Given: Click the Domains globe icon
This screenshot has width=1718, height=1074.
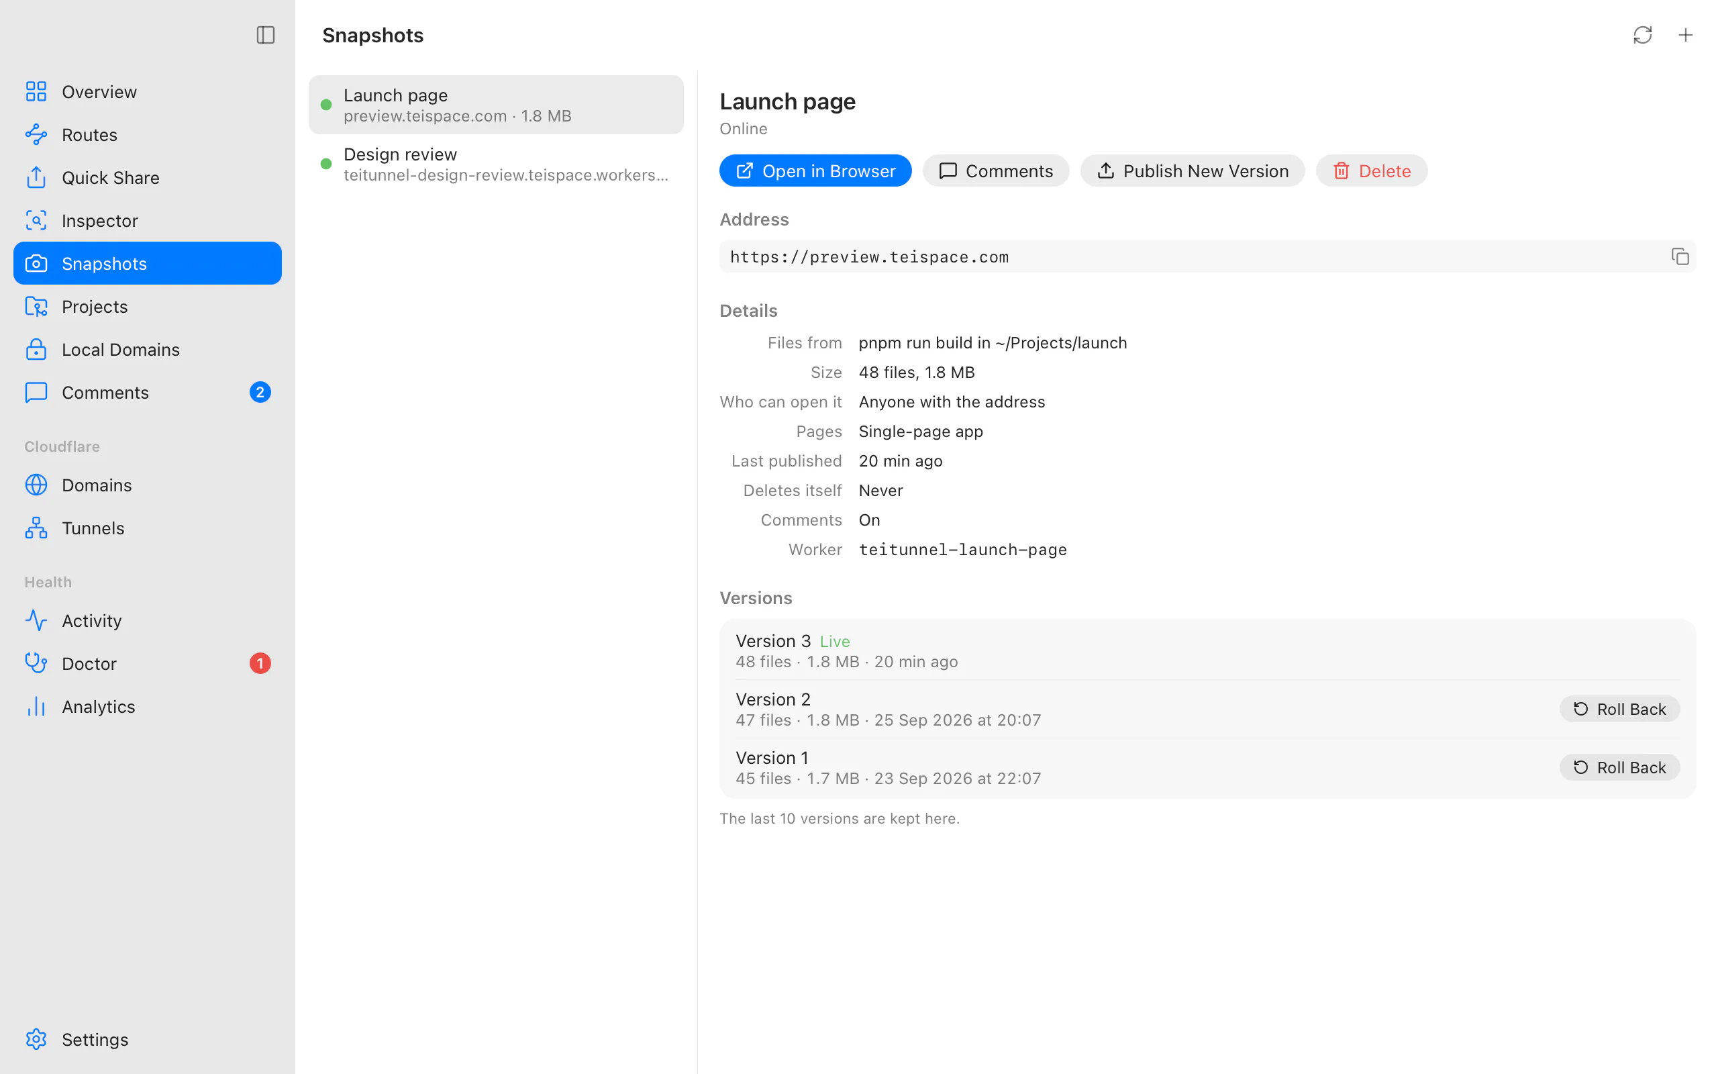Looking at the screenshot, I should click(36, 485).
